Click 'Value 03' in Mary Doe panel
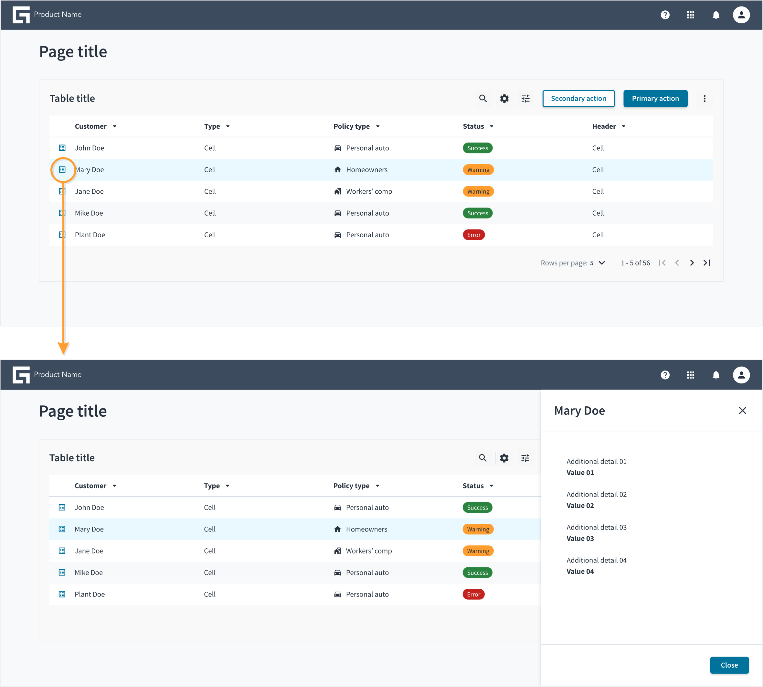The width and height of the screenshot is (763, 687). pyautogui.click(x=580, y=539)
